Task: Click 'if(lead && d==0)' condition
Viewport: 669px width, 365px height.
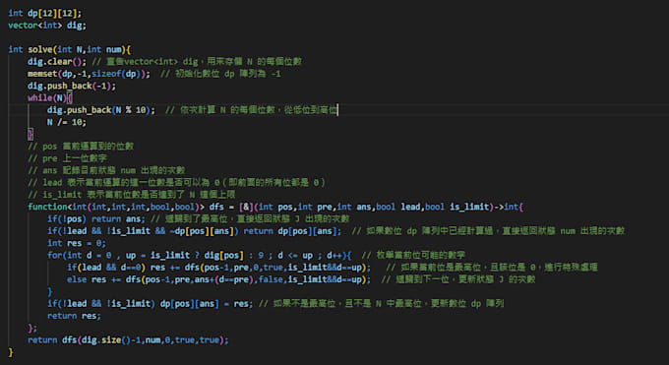Action: point(106,268)
